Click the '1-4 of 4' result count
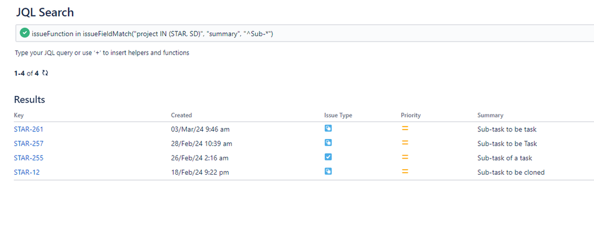This screenshot has width=594, height=234. click(27, 73)
